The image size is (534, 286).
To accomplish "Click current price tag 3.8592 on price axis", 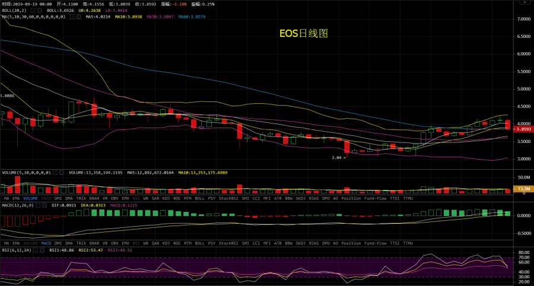I will (x=524, y=129).
